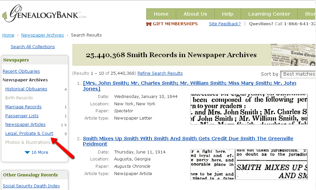
Task: Go to Home in the breadcrumb
Action: click(8, 35)
